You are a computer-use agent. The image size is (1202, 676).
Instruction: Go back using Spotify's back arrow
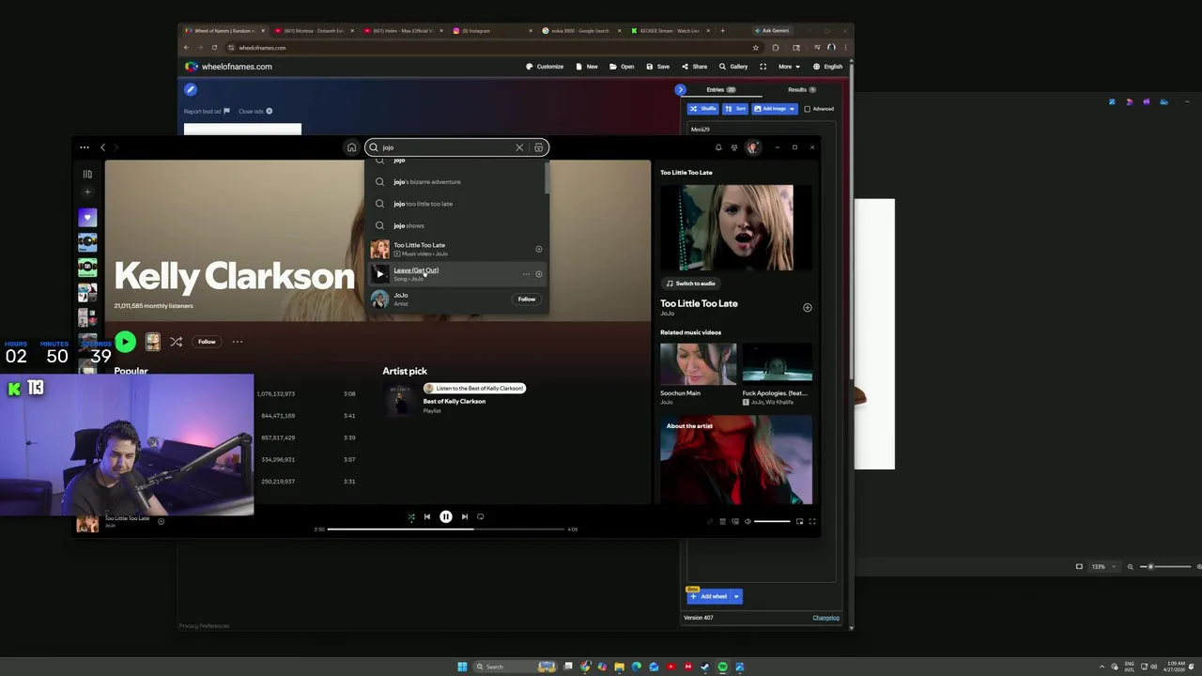(102, 147)
